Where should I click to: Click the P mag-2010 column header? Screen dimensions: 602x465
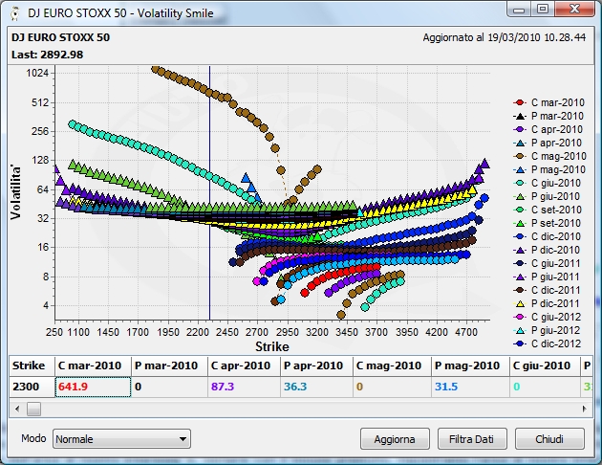point(470,365)
